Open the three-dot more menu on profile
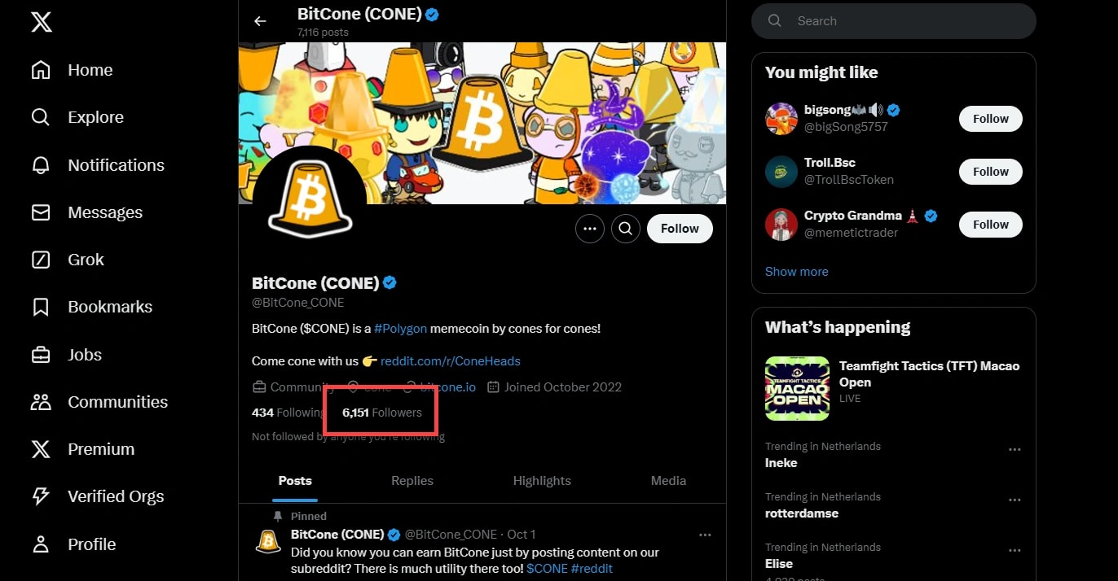The height and width of the screenshot is (581, 1118). 590,229
